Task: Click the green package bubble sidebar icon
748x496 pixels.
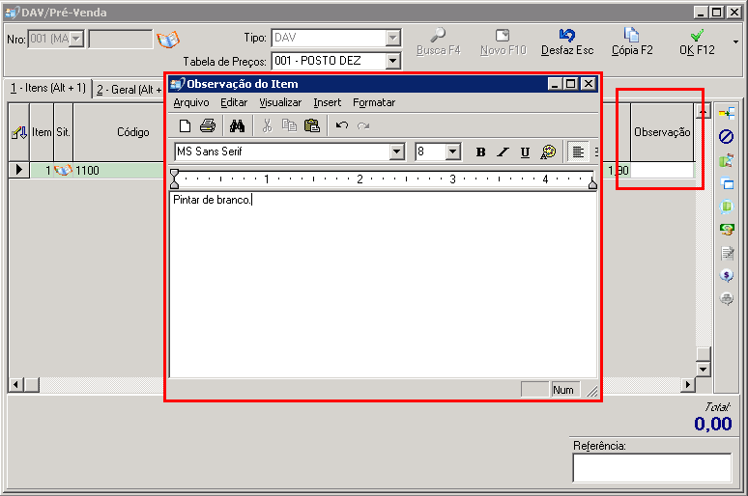Action: tap(727, 207)
